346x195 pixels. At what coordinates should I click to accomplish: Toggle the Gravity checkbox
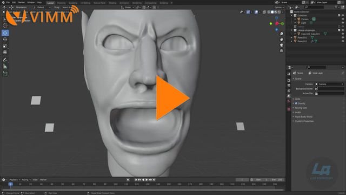[296, 103]
